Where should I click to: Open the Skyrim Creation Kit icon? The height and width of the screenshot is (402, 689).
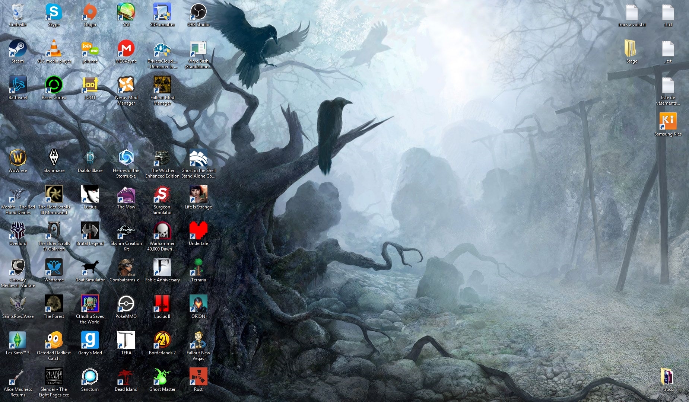(126, 231)
